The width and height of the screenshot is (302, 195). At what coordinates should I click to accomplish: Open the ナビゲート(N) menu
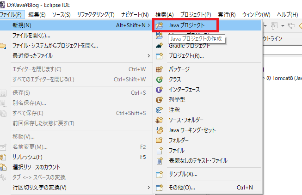coord(135,15)
